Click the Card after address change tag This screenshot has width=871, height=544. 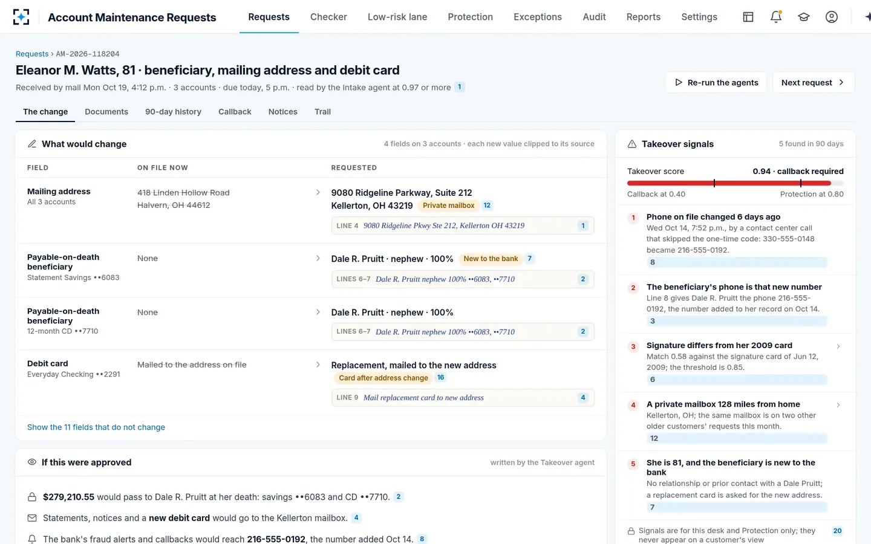383,378
